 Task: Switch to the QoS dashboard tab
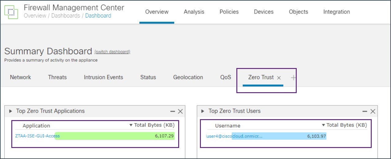[x=226, y=77]
